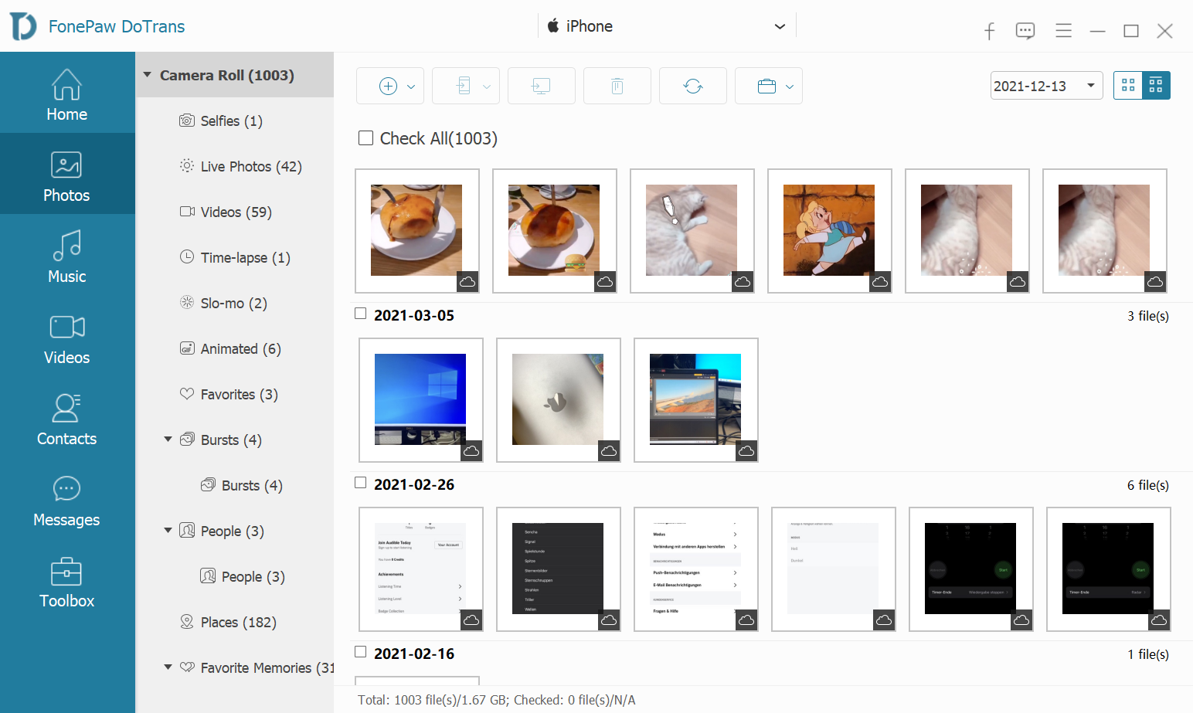Screen dimensions: 1193x713
Task: Click the Export to PC icon
Action: [541, 86]
